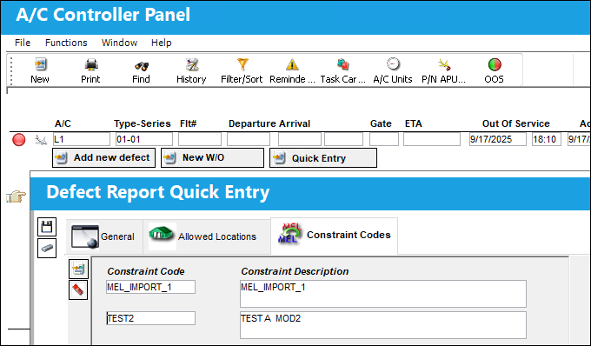The height and width of the screenshot is (346, 591).
Task: Click the TEST2 constraint code field
Action: tap(150, 318)
